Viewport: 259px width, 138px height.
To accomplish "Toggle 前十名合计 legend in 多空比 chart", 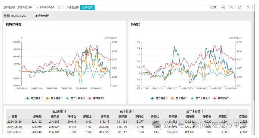I will 179,98.
